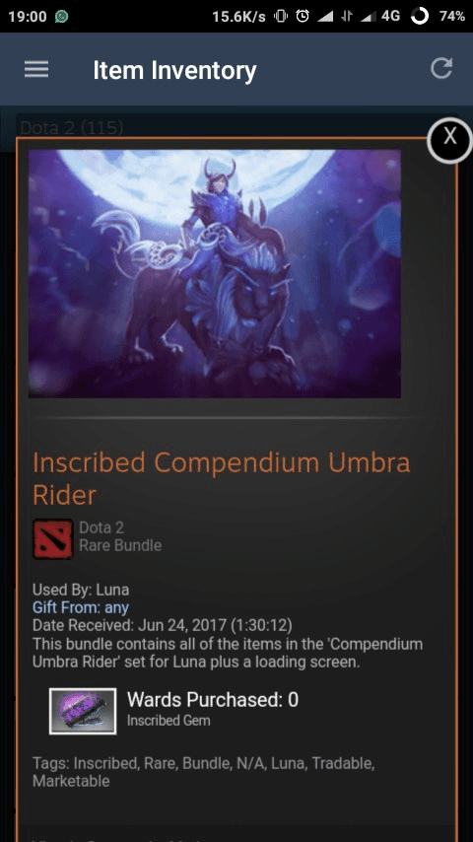Tap the Tags line with Tradable, Marketable
Image resolution: width=473 pixels, height=842 pixels.
pos(203,772)
